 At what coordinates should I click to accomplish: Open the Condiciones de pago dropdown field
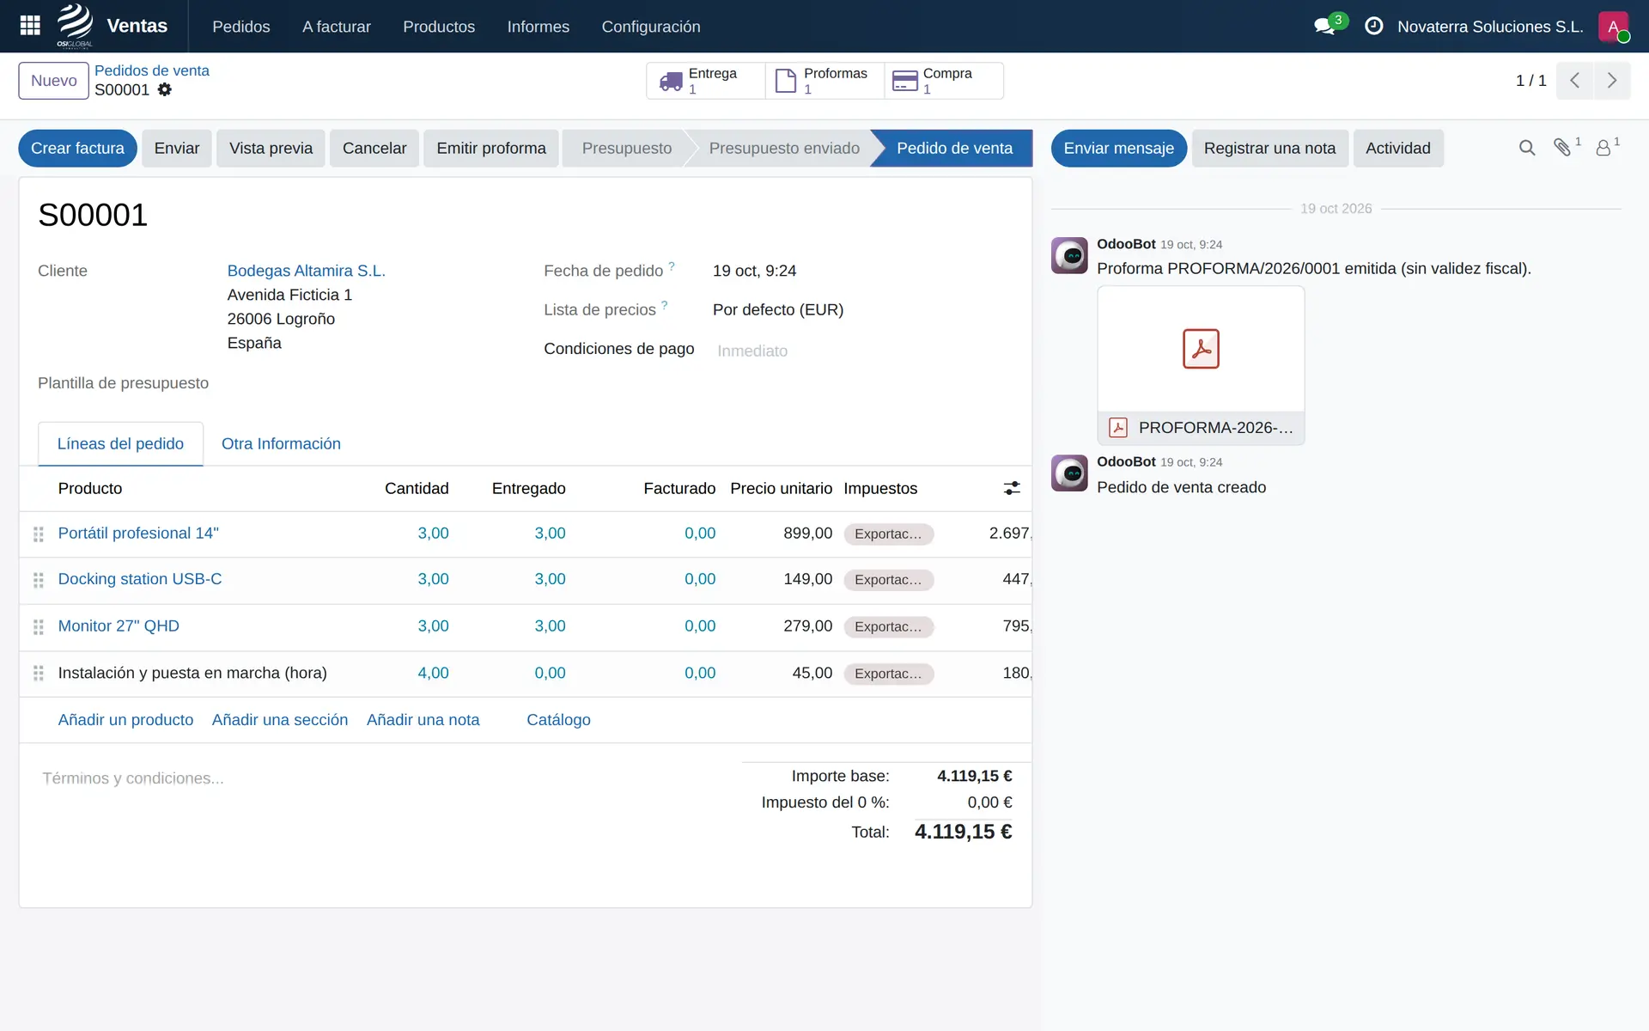pyautogui.click(x=863, y=351)
